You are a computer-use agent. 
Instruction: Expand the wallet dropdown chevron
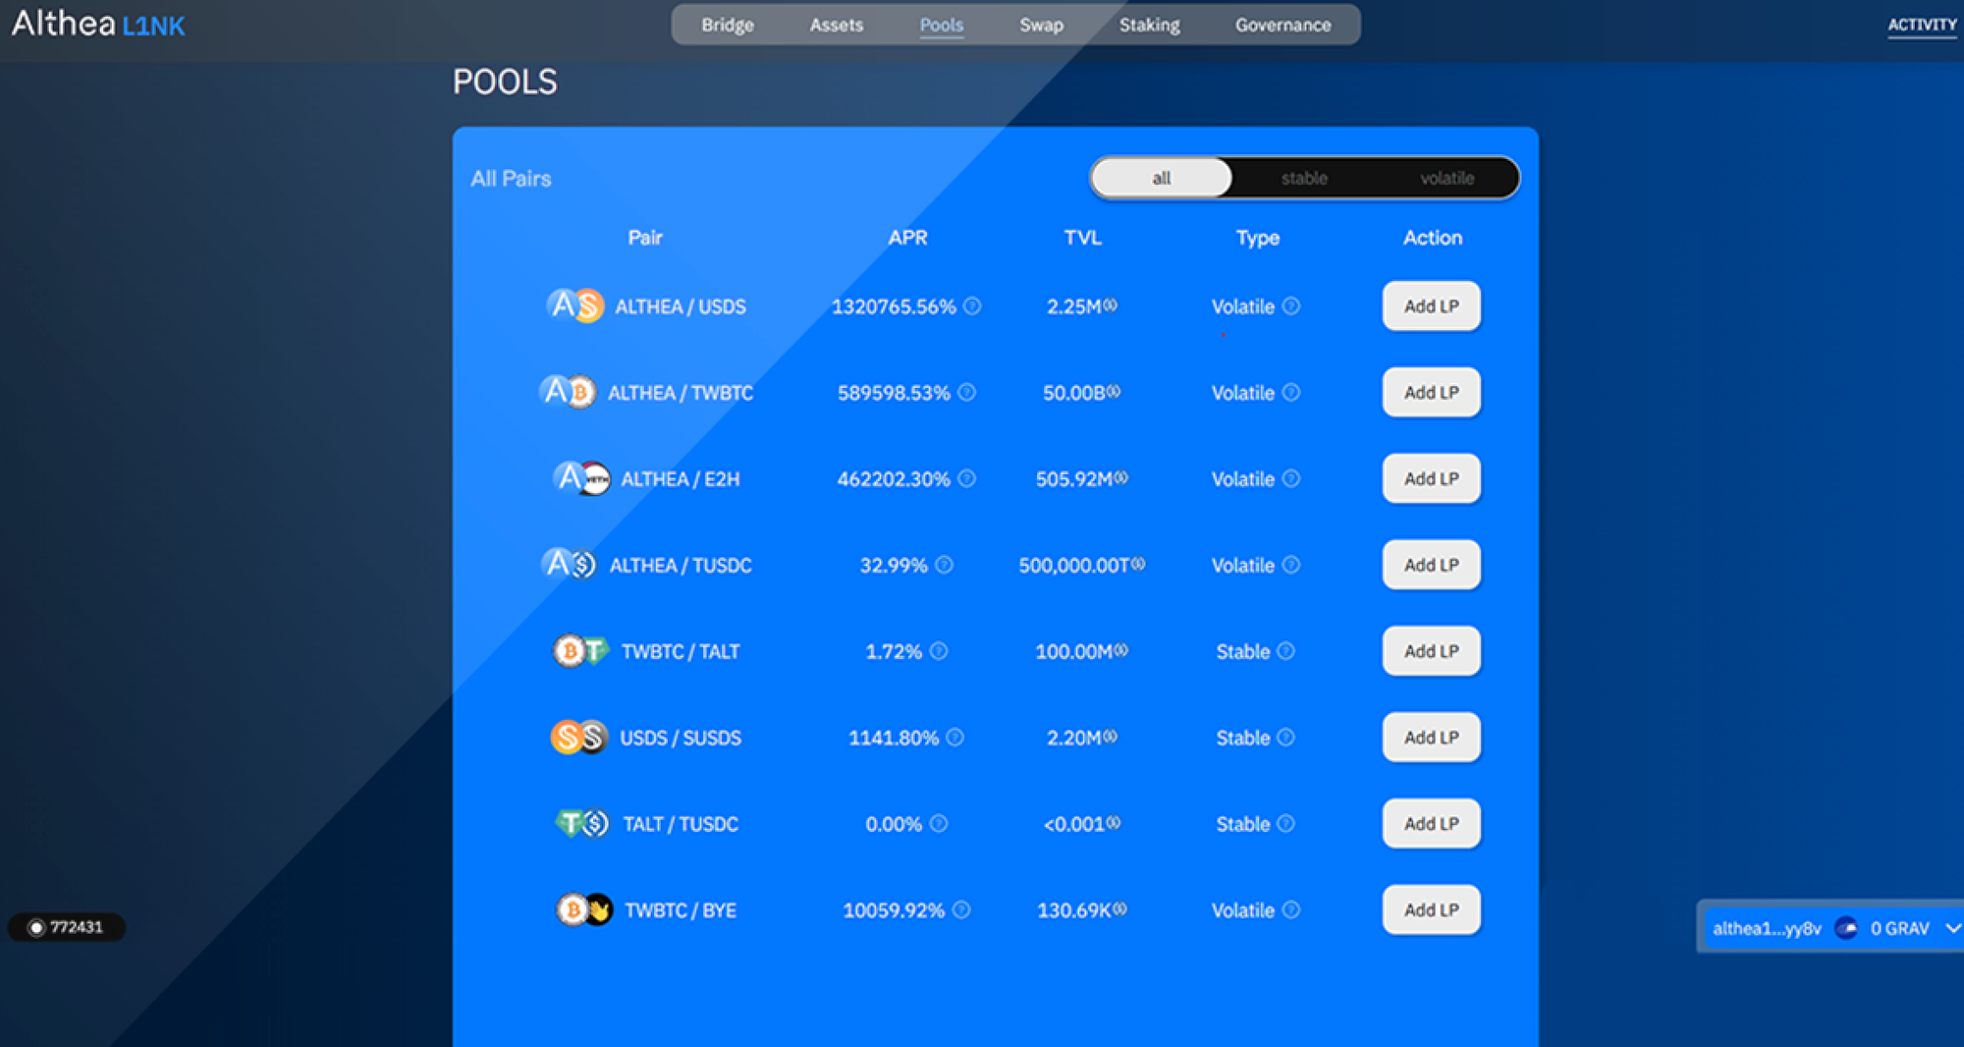(1952, 928)
